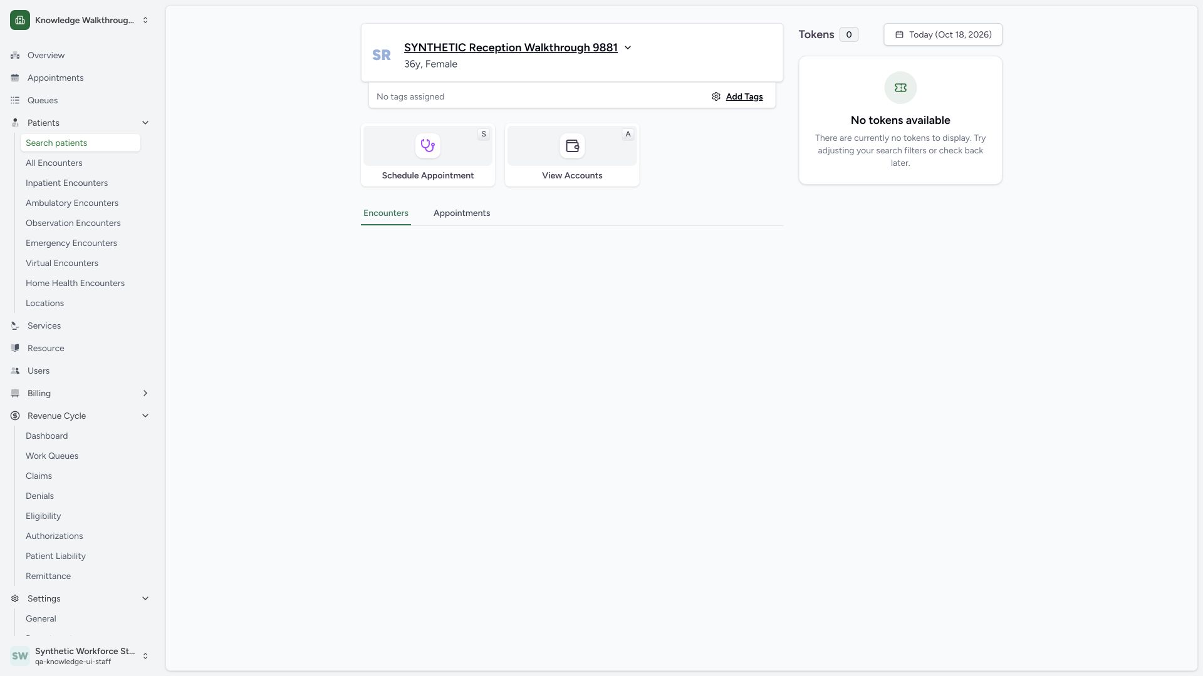This screenshot has width=1203, height=676.
Task: Open Users in the sidebar
Action: click(38, 371)
